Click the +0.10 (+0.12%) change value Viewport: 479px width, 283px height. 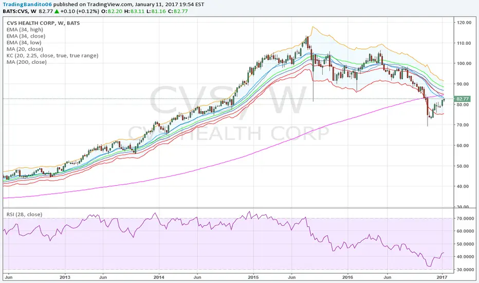[80, 11]
